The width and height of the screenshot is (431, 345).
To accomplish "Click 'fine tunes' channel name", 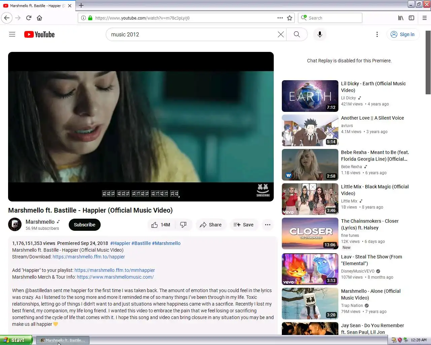I will click(350, 236).
